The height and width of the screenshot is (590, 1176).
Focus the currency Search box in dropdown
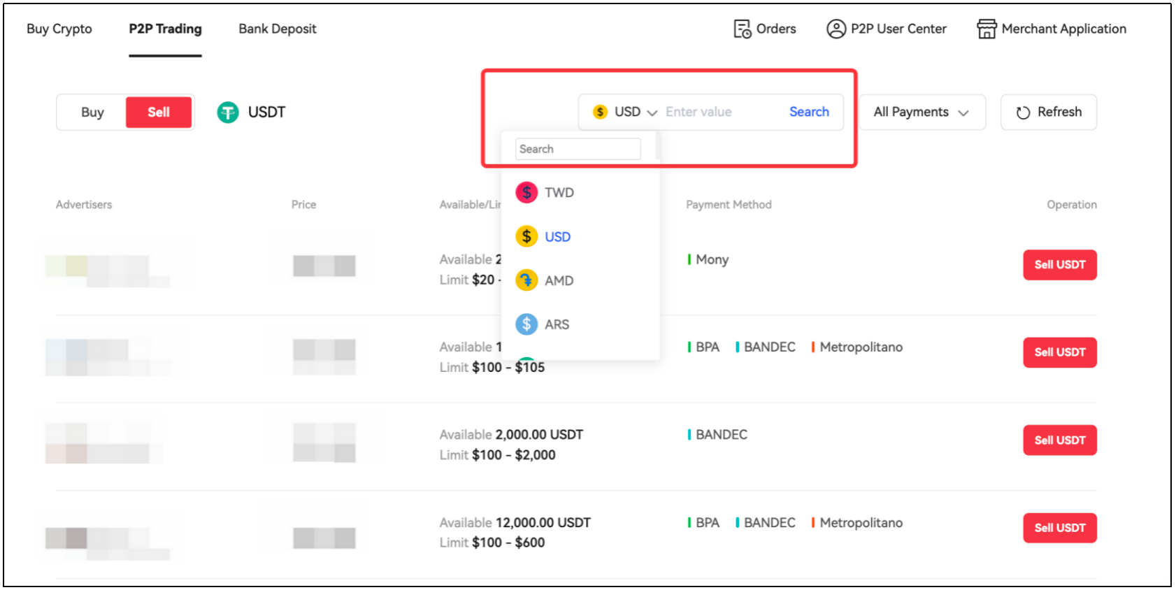(x=578, y=149)
